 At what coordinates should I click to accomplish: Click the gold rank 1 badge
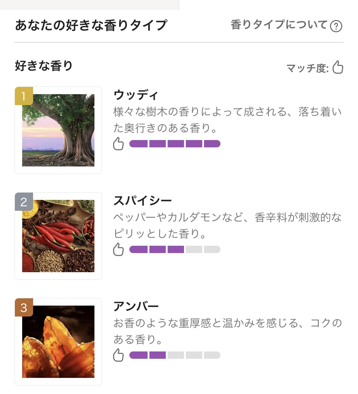(x=24, y=96)
